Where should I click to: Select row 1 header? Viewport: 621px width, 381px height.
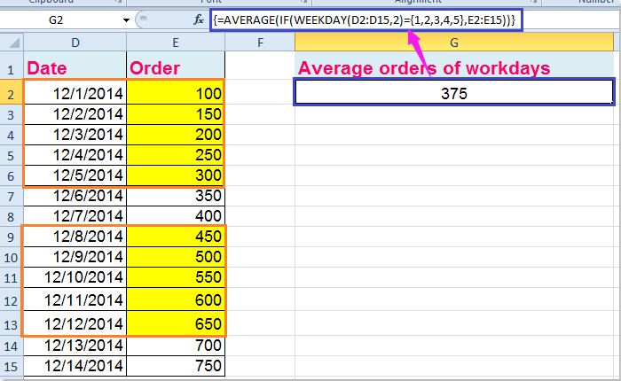coord(10,68)
